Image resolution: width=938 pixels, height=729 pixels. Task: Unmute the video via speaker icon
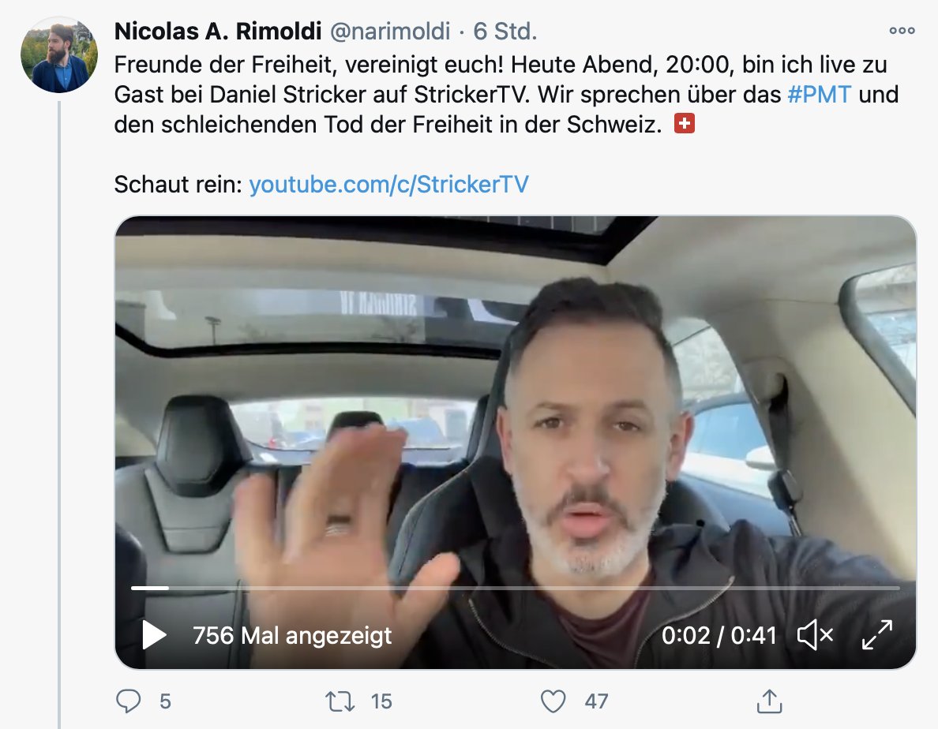[816, 634]
